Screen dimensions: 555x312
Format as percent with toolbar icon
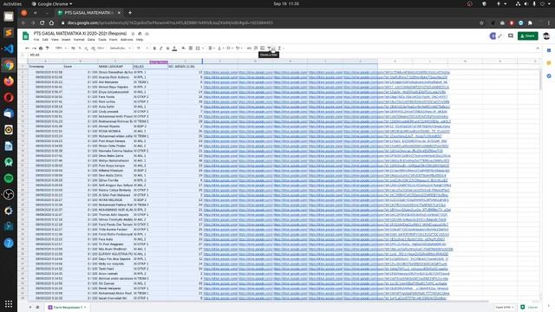[80, 49]
